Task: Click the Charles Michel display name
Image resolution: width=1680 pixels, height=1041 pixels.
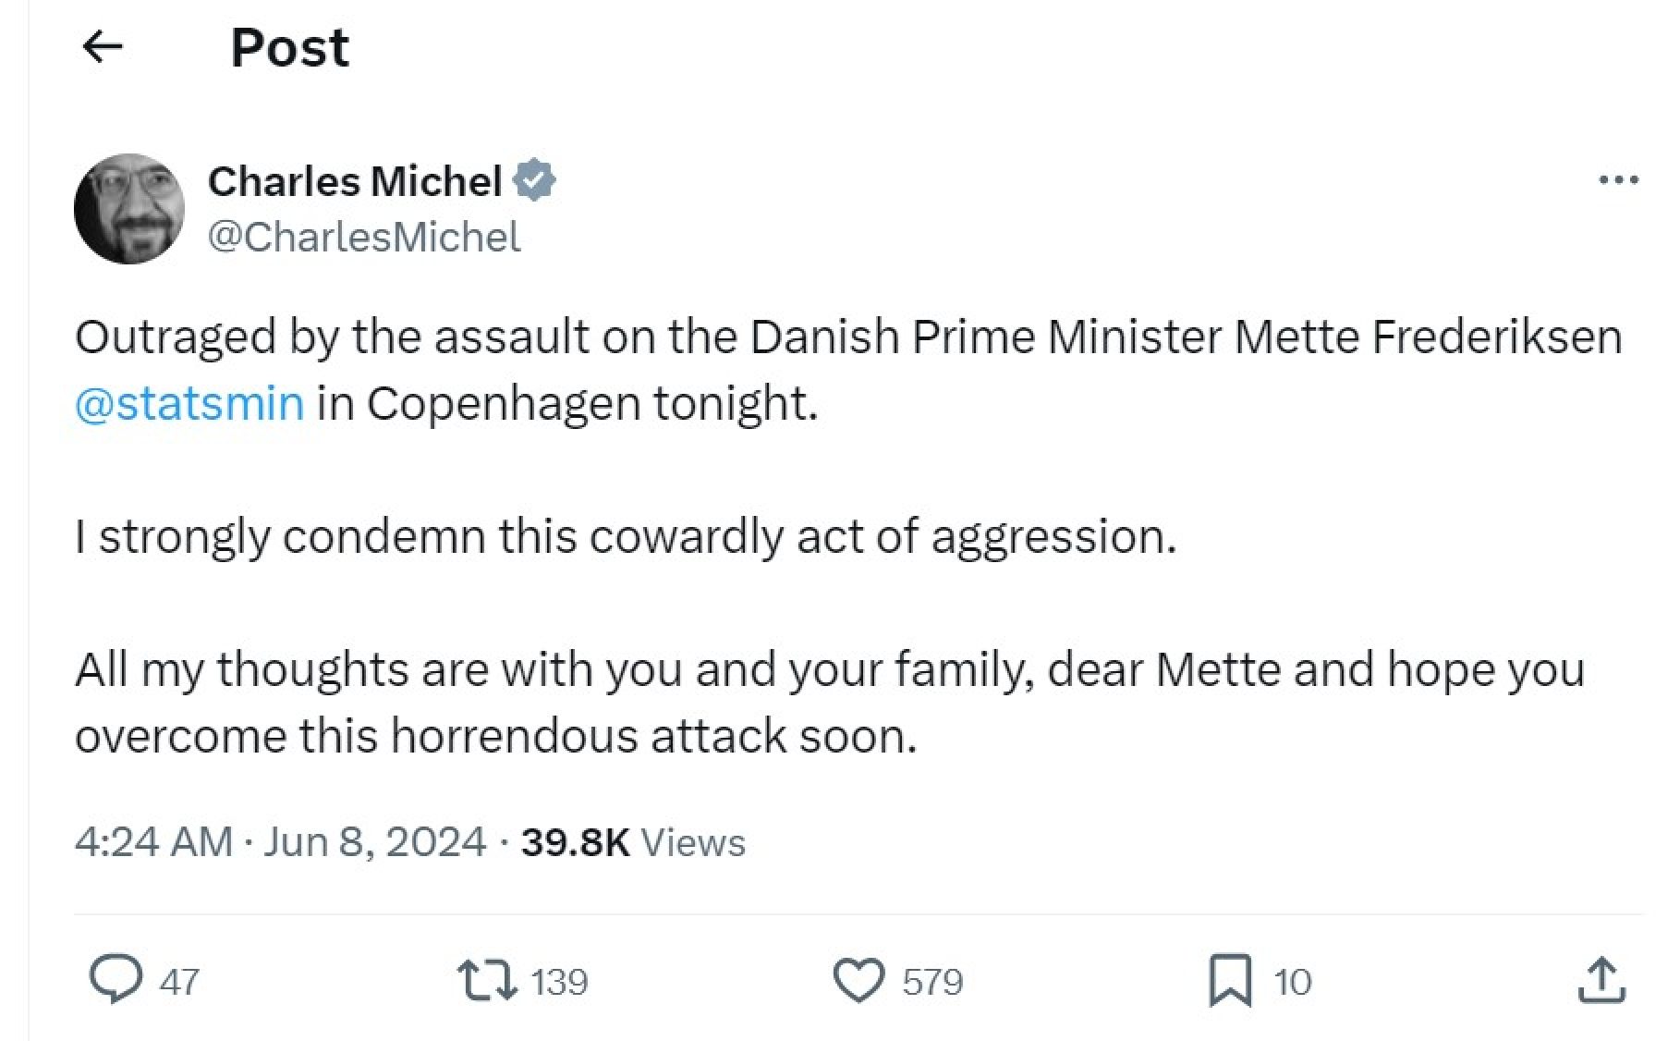Action: pyautogui.click(x=355, y=180)
